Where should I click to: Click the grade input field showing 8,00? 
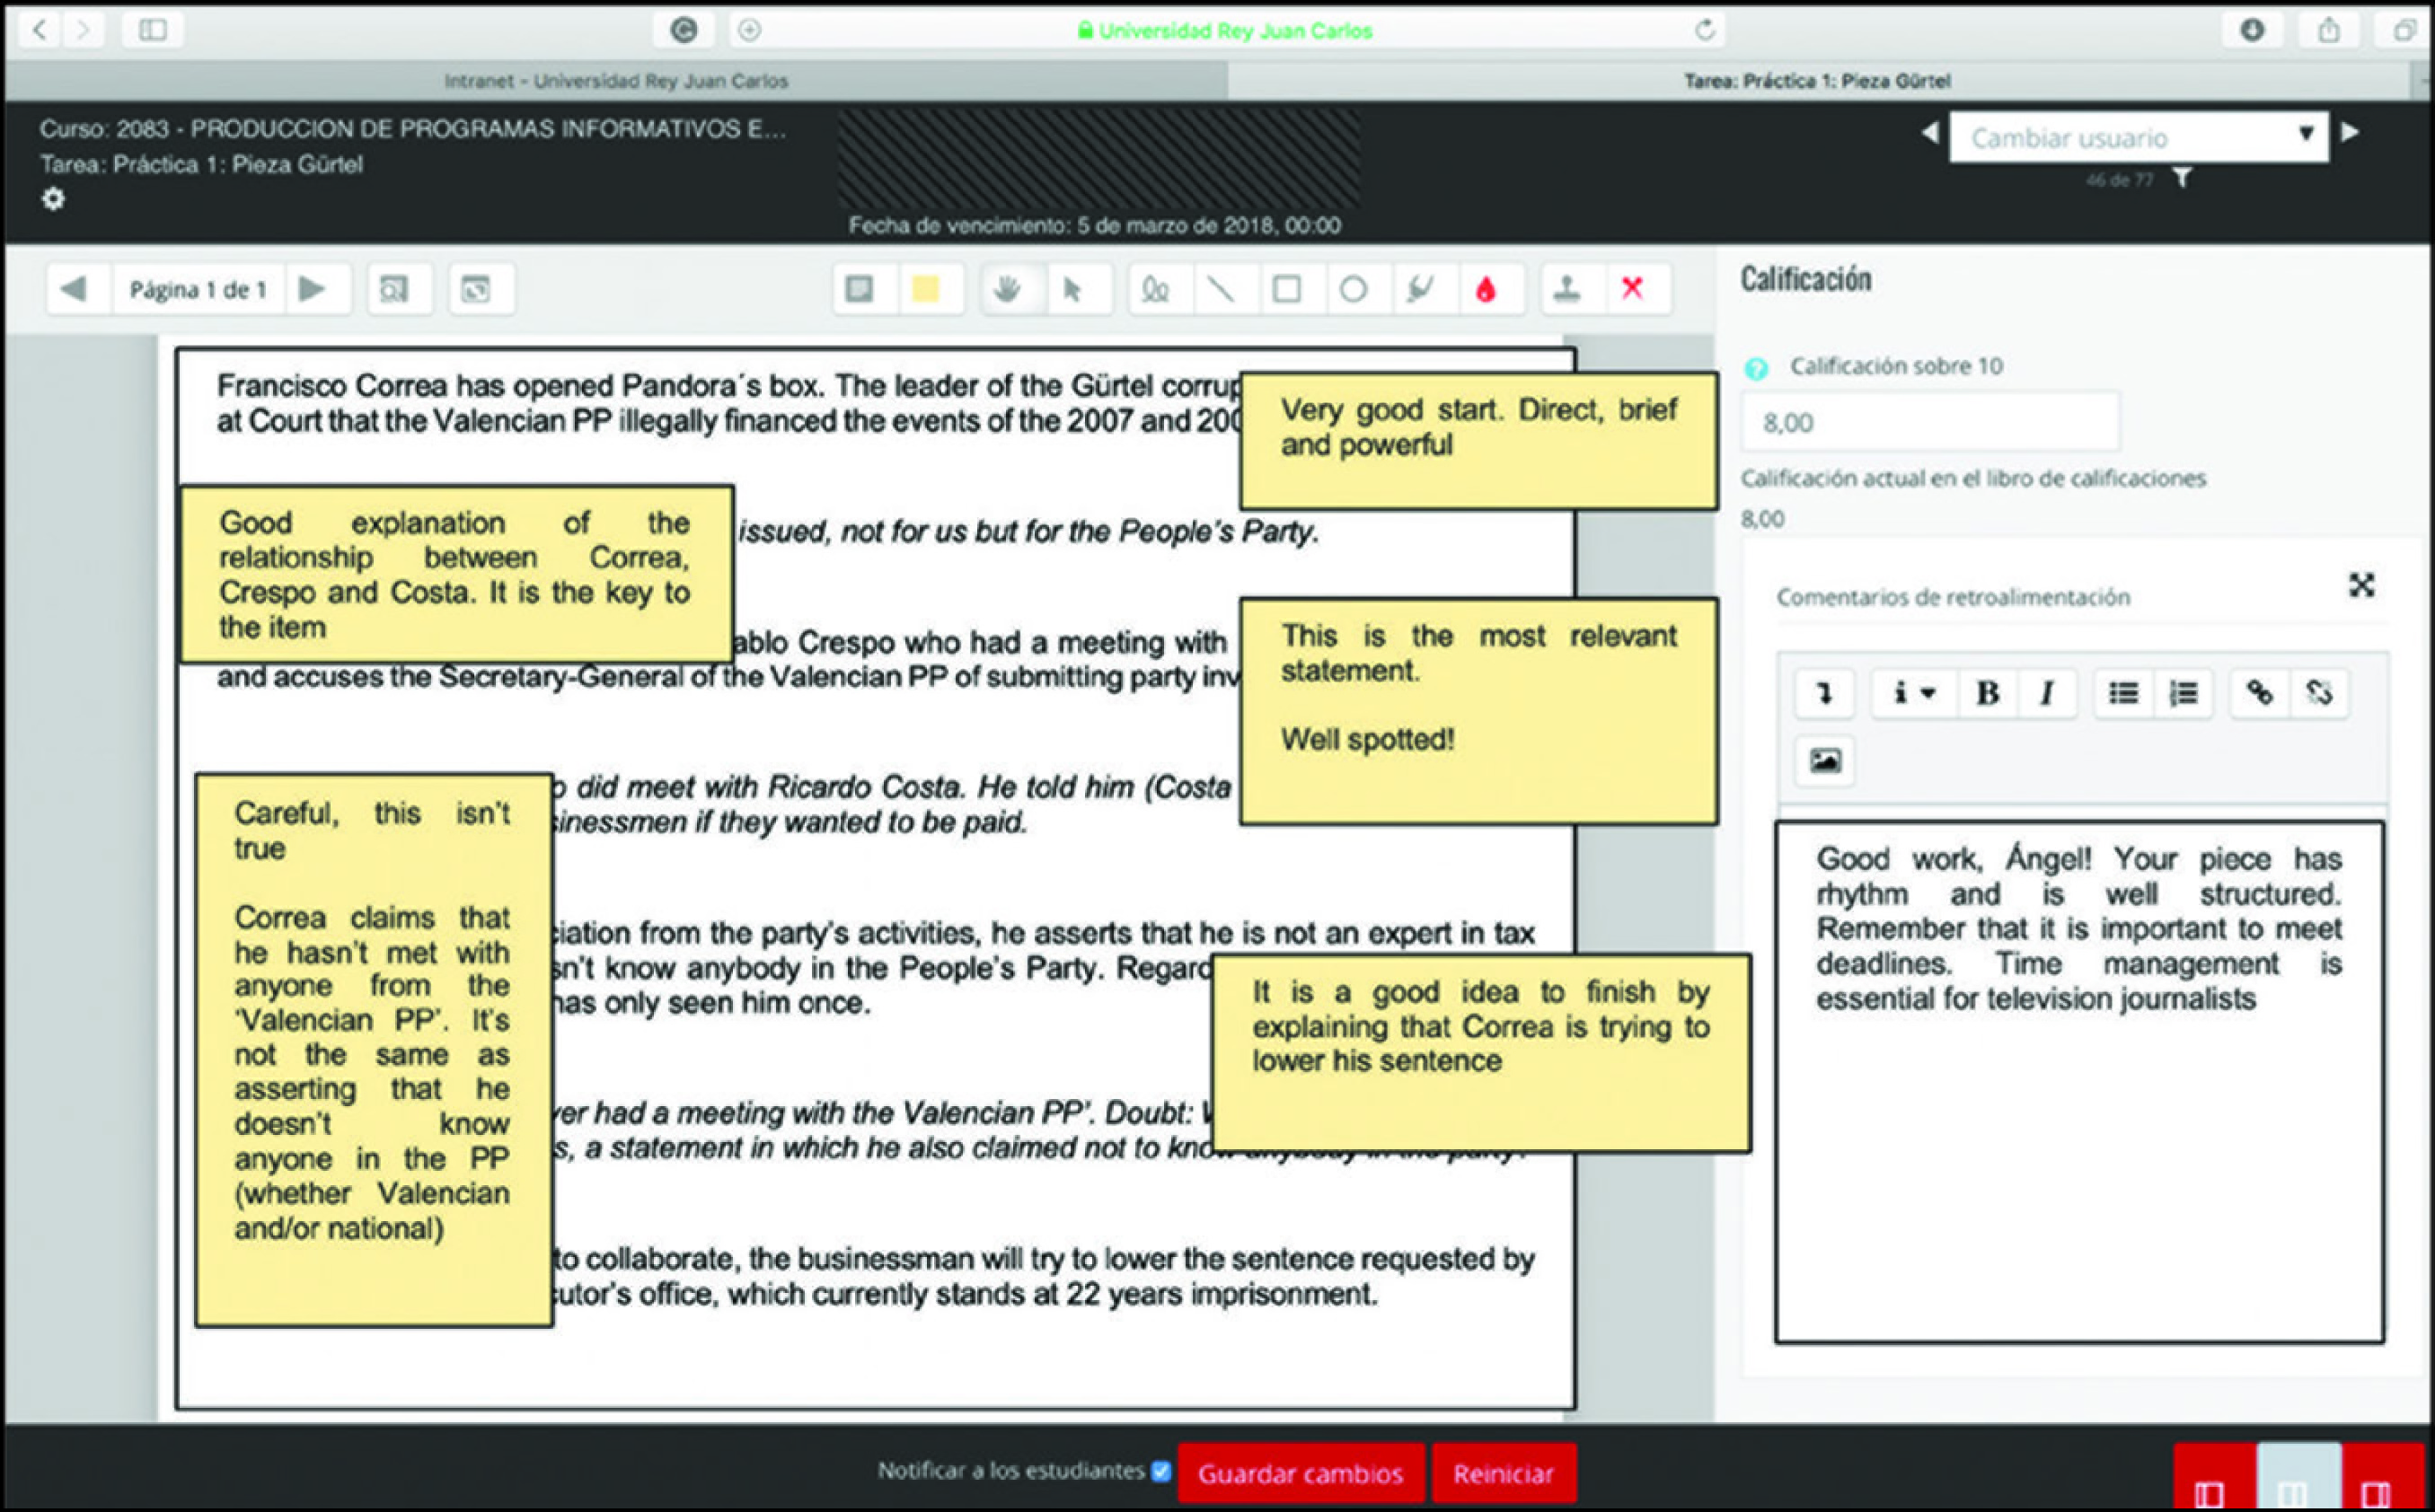coord(1930,422)
